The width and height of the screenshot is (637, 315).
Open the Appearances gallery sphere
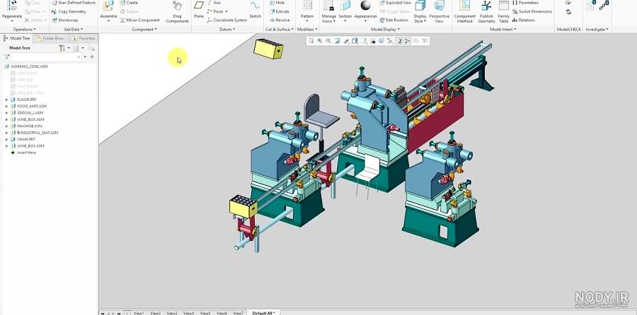pos(365,5)
